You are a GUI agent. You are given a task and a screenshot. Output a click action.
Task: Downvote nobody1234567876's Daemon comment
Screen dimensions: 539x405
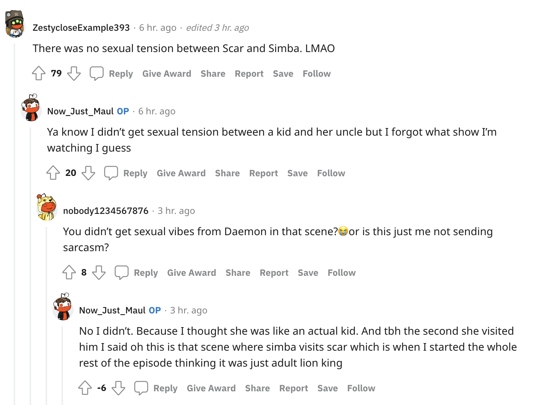pos(99,272)
